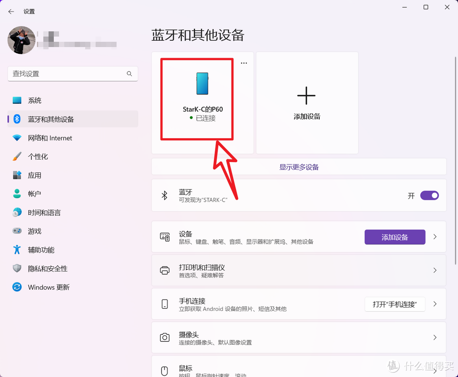Image resolution: width=458 pixels, height=377 pixels.
Task: Open 个性化 settings
Action: [73, 156]
